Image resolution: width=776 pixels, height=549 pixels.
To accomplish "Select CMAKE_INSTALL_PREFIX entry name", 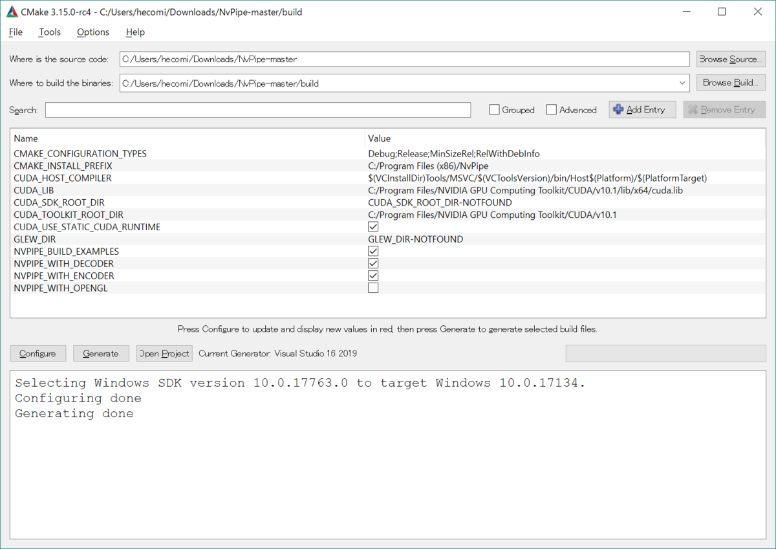I will [63, 166].
